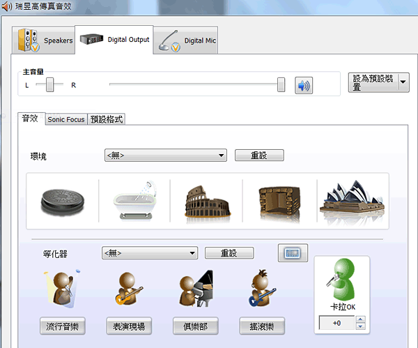
Task: Click the rock guitarist equalizer icon
Action: 263,288
